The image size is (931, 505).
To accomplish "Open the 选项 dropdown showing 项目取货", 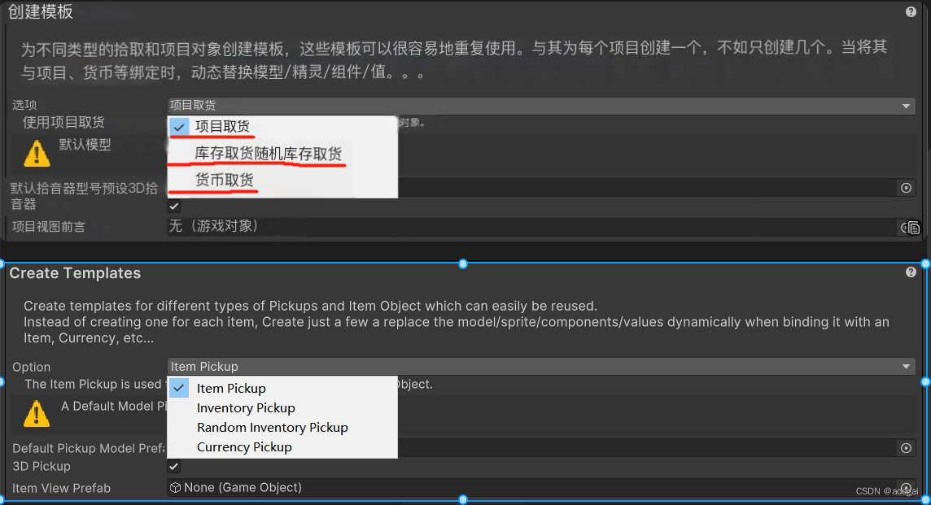I will pos(541,106).
